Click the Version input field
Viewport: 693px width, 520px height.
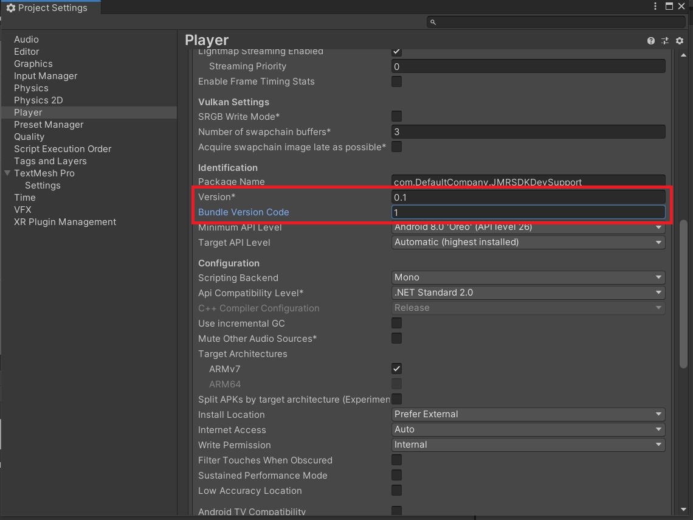tap(528, 197)
